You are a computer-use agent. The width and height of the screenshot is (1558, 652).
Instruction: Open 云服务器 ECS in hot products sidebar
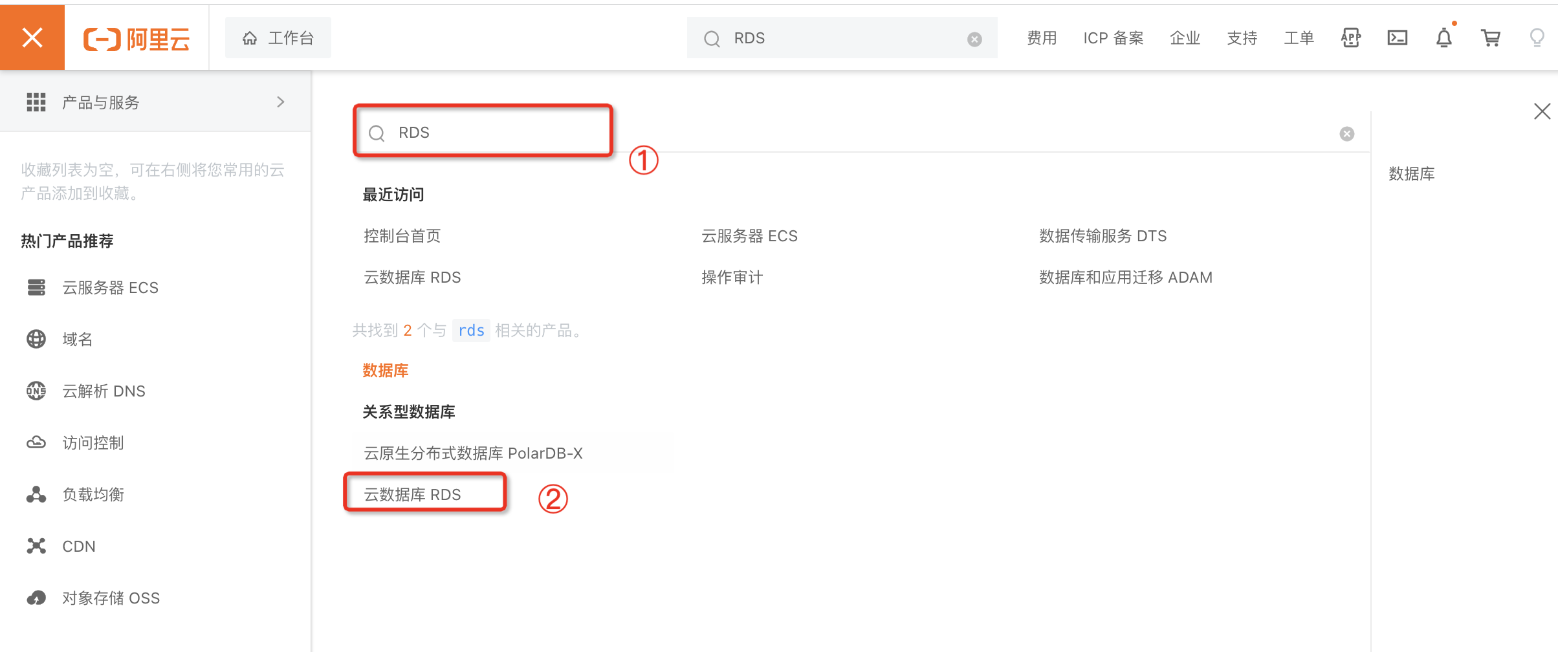(110, 288)
